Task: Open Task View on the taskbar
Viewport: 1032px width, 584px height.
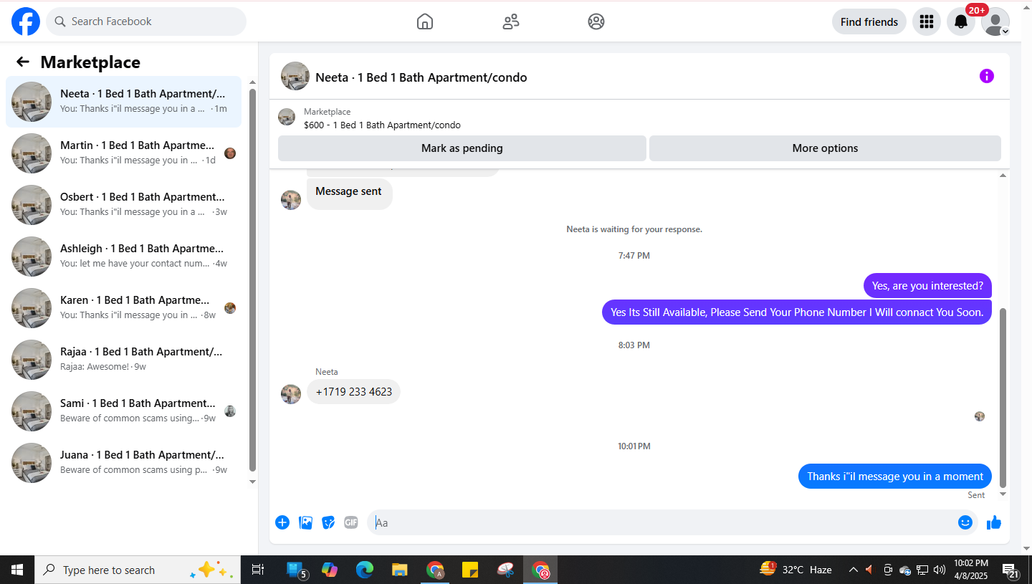Action: point(258,570)
